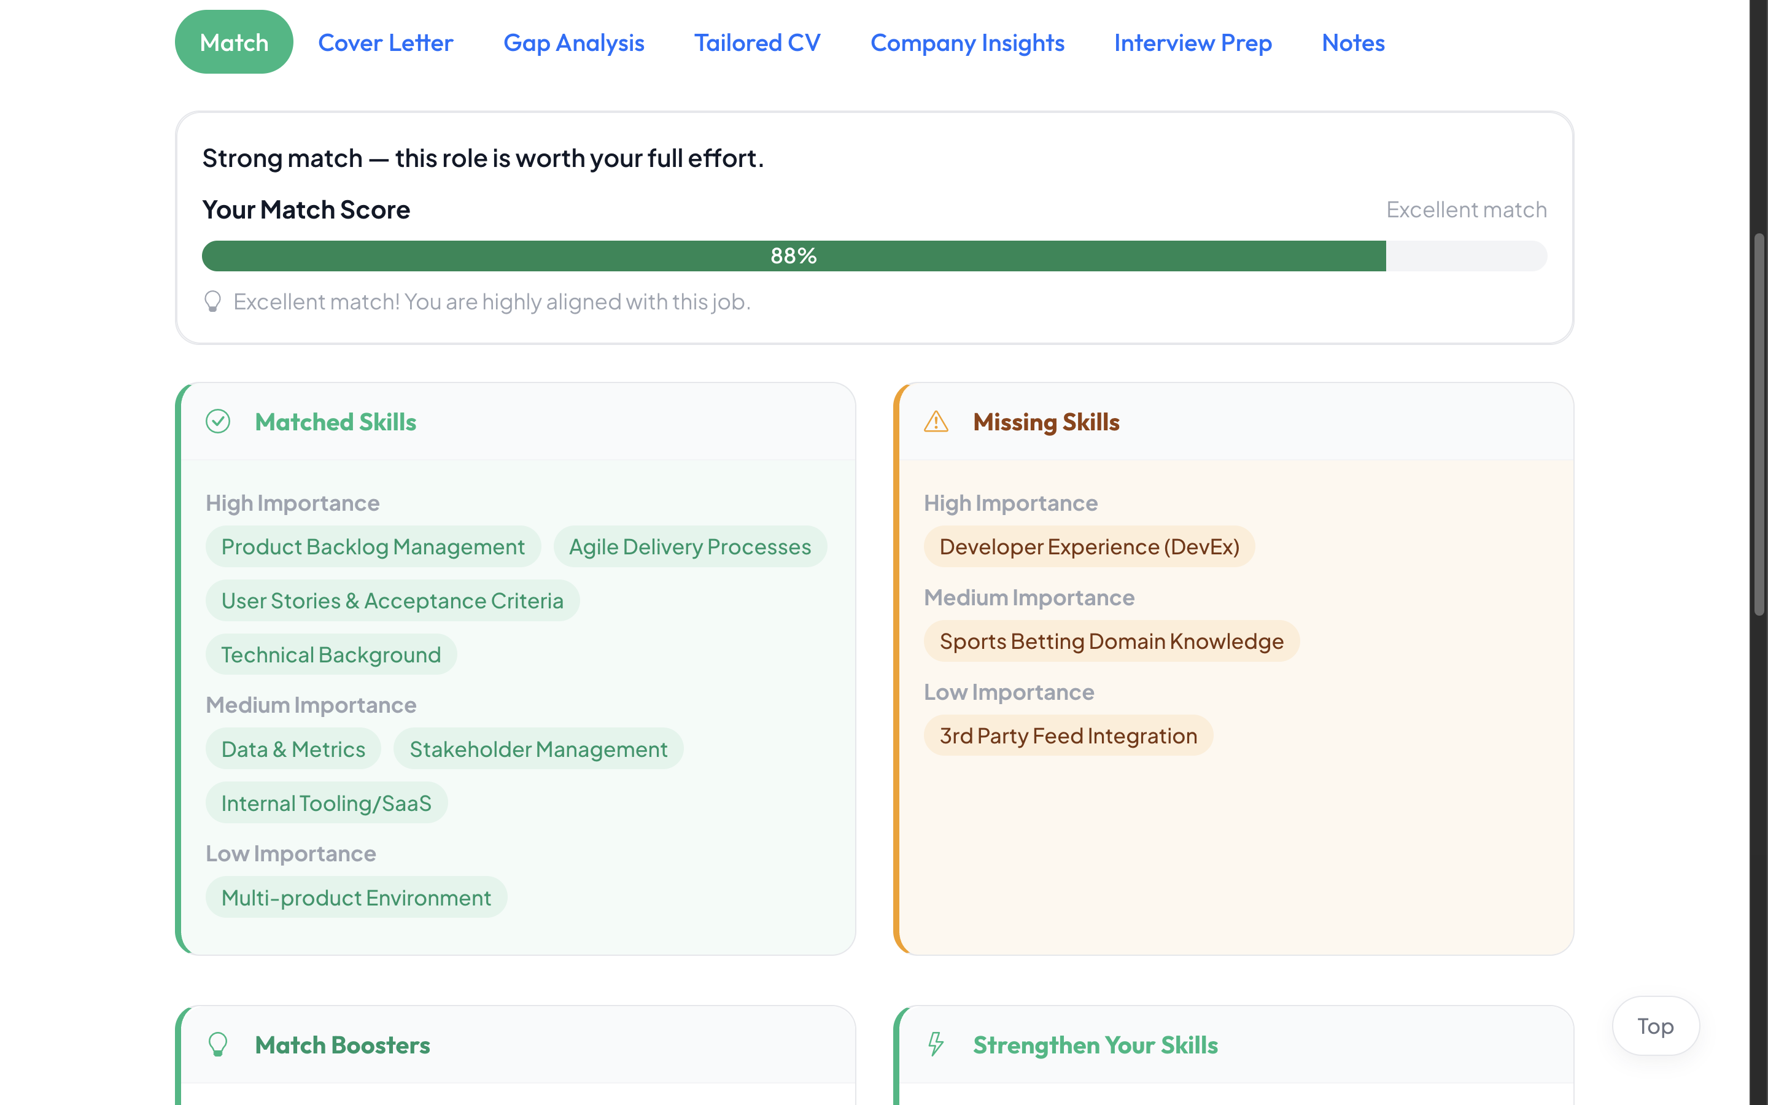This screenshot has height=1105, width=1768.
Task: Click the Strengthen Your Skills lightning icon
Action: (936, 1044)
